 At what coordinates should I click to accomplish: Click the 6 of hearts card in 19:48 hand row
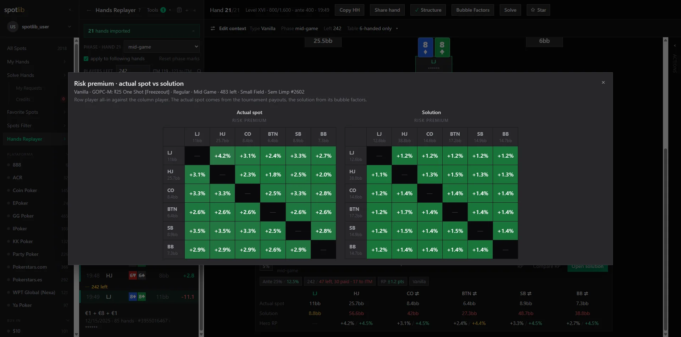[x=133, y=275]
